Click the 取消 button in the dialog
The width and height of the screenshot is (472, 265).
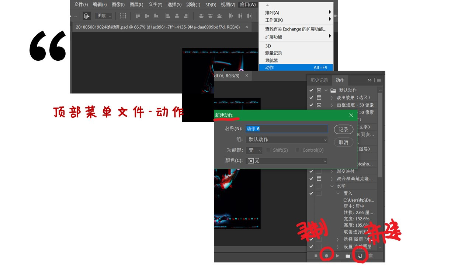tap(343, 142)
